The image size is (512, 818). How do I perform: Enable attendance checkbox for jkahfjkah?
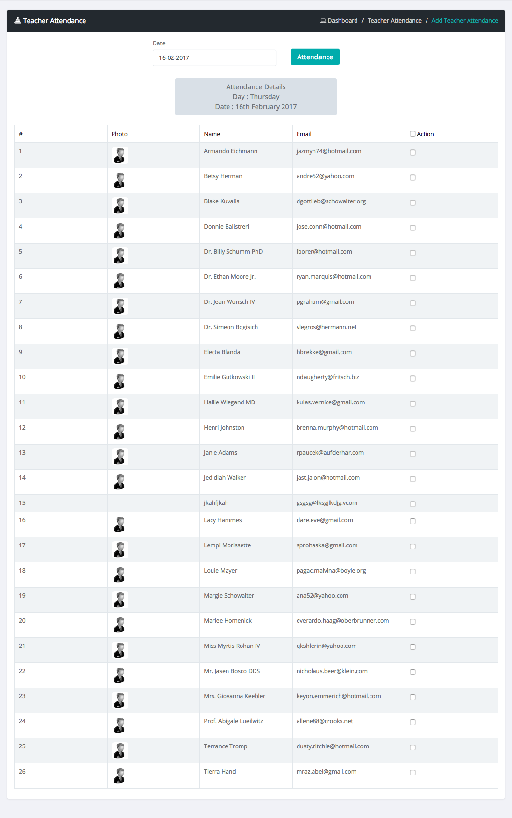point(412,504)
